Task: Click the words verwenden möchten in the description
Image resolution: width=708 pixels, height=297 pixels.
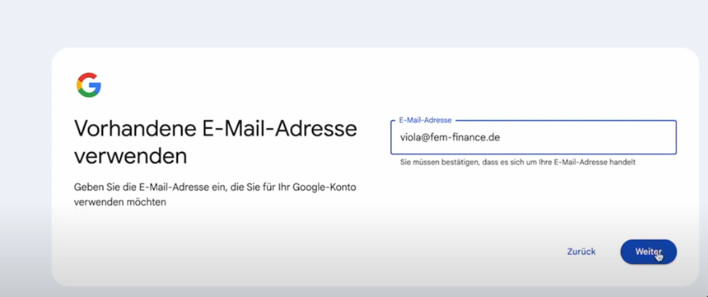Action: point(120,202)
